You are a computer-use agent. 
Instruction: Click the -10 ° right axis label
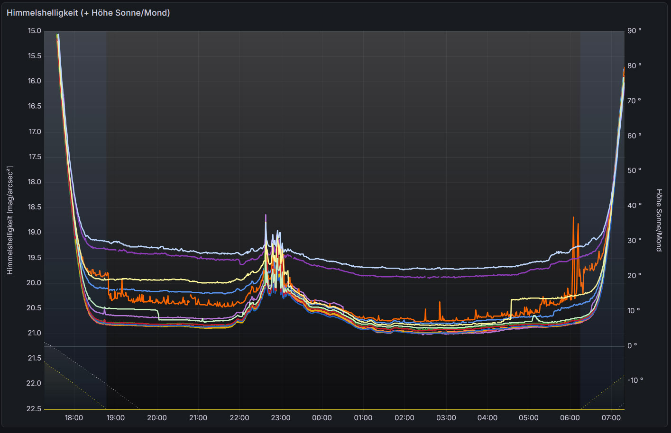(x=635, y=380)
